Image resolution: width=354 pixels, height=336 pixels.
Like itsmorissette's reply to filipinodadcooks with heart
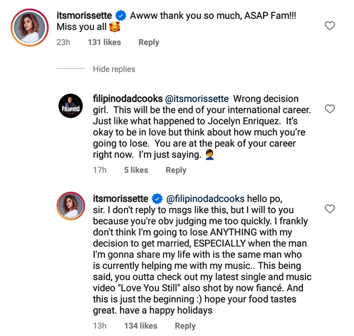coord(330,208)
